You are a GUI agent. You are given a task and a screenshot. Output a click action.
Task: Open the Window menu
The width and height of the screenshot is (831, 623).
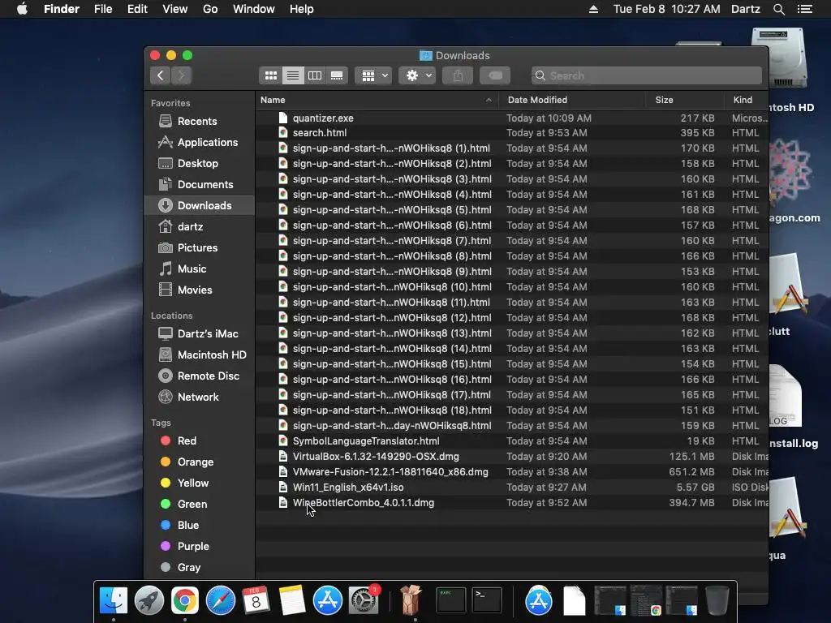(254, 9)
